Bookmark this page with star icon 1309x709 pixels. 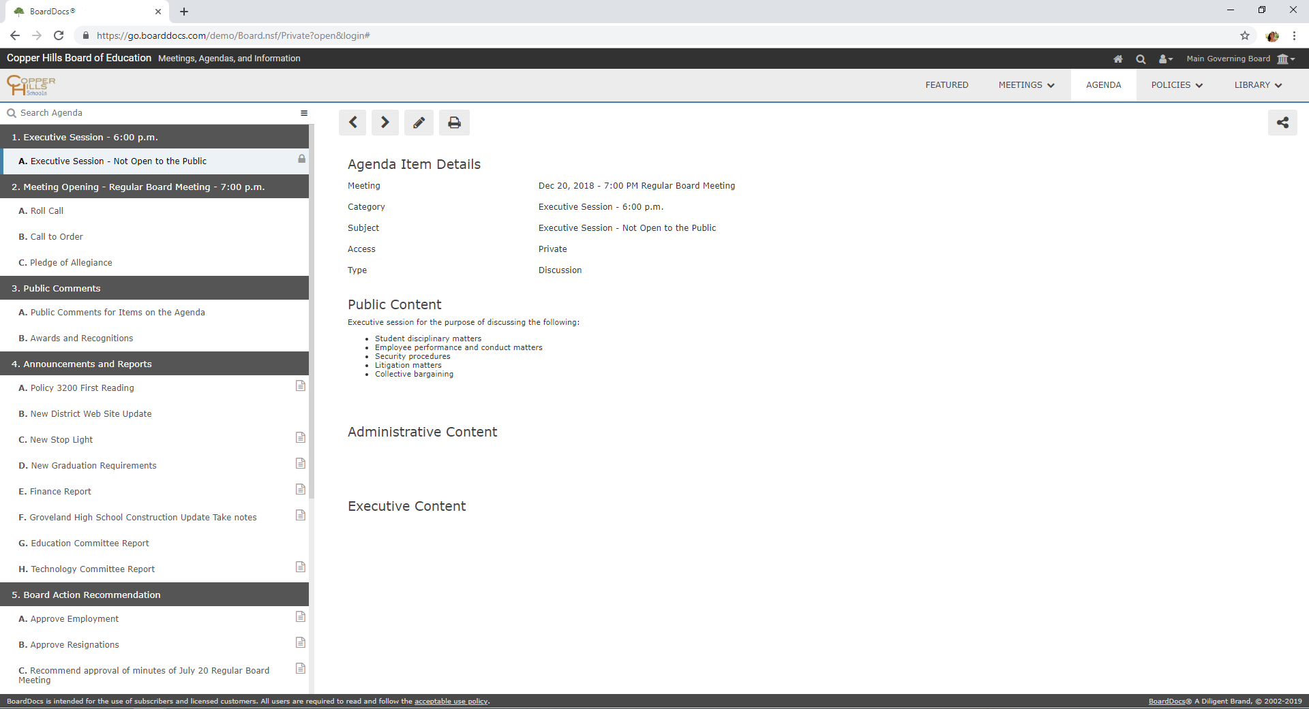(x=1245, y=35)
